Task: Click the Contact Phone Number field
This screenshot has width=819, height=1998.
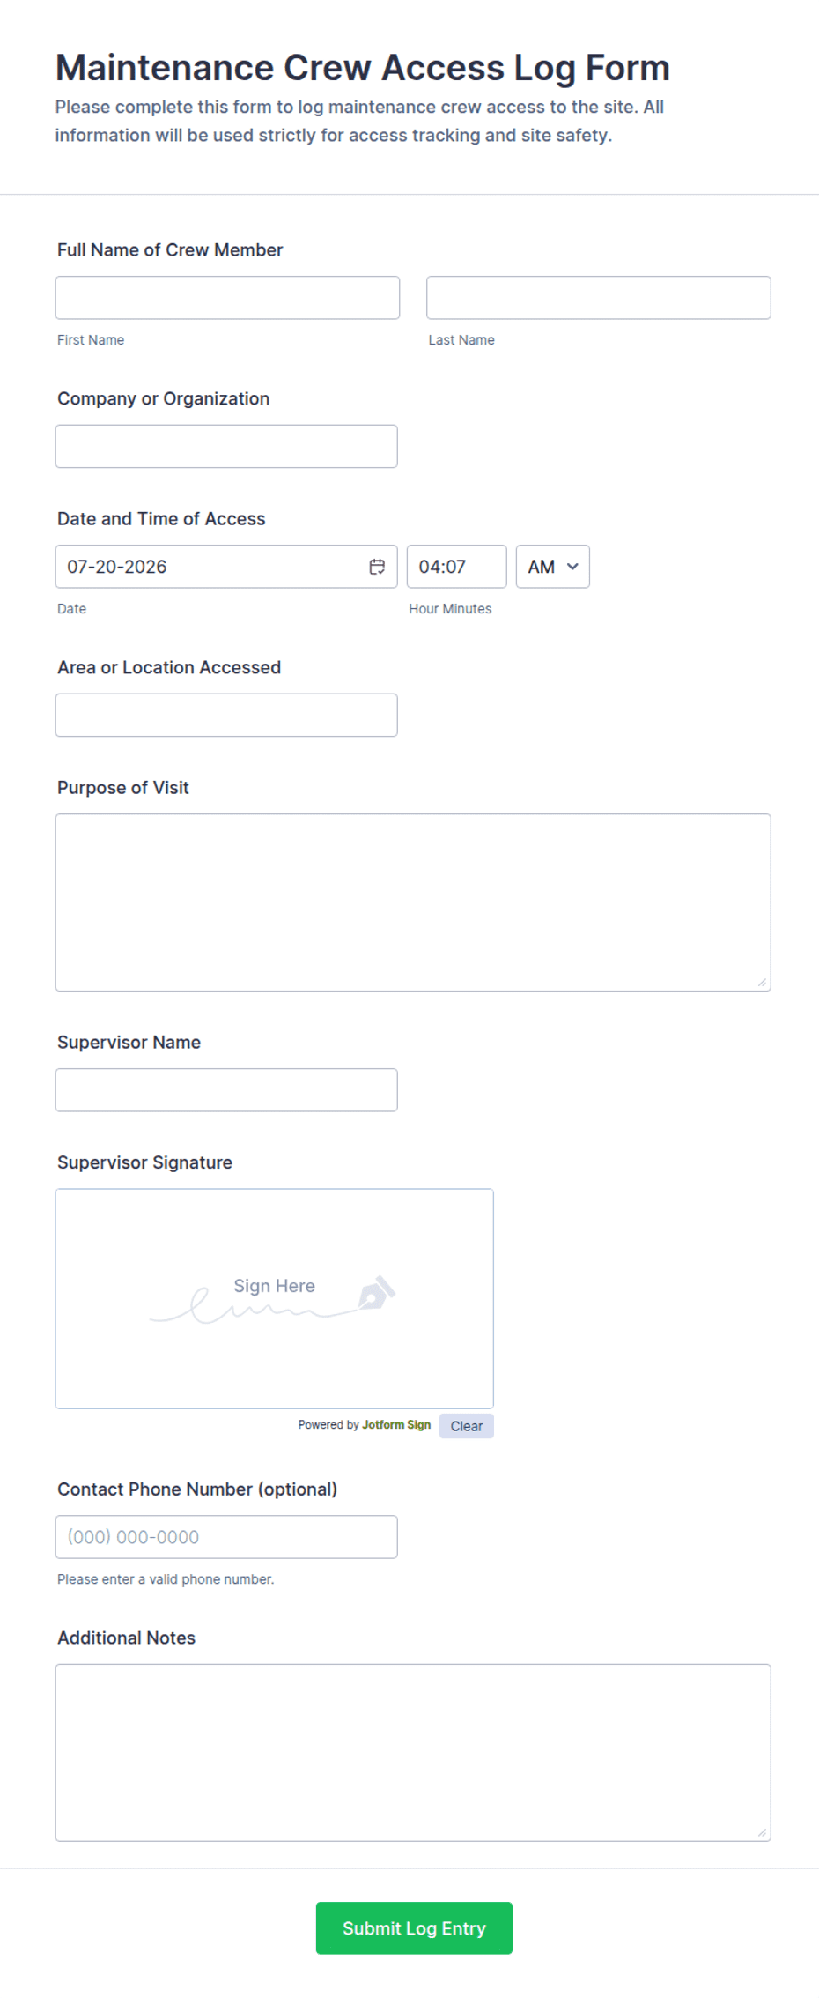Action: click(x=226, y=1537)
